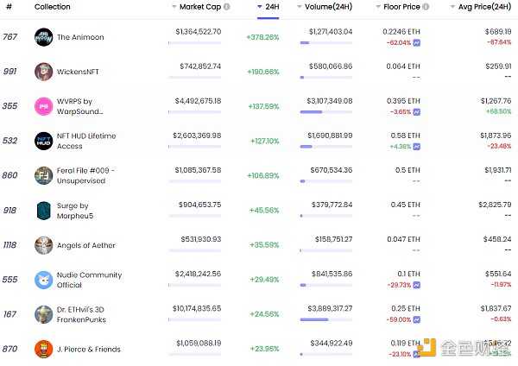The height and width of the screenshot is (366, 518).
Task: Click the J. Pierce & Friends avatar
Action: point(44,349)
